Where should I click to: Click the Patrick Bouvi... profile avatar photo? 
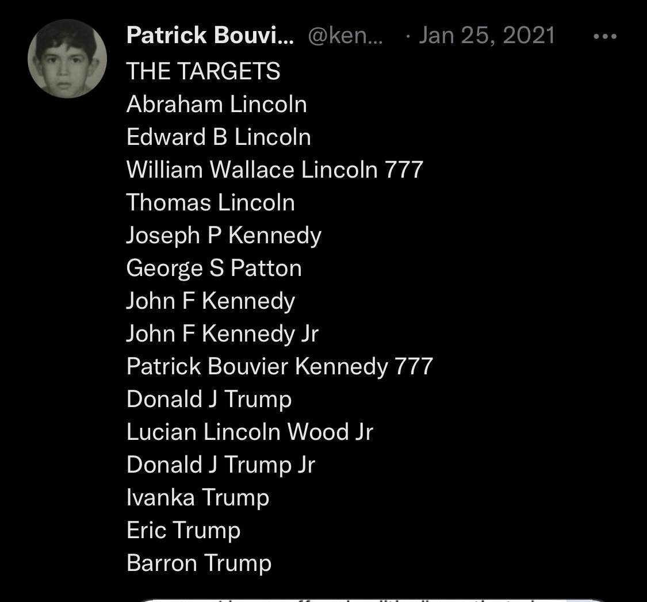click(67, 59)
